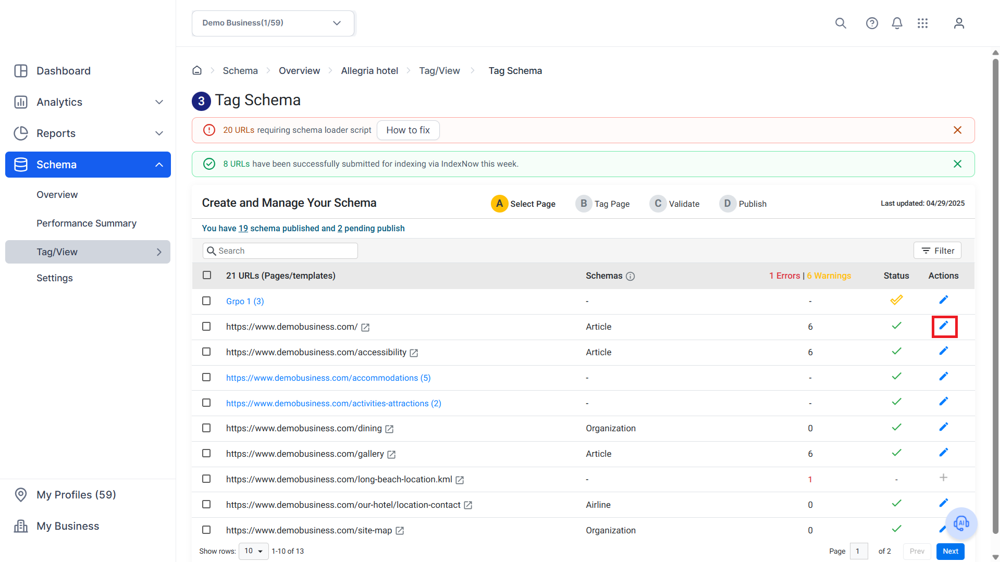Open homepage URL in new tab icon
The image size is (1000, 562).
click(365, 328)
